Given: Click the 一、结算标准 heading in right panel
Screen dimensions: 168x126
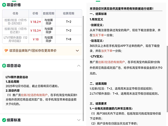Looking at the screenshot, I should click(x=98, y=14).
